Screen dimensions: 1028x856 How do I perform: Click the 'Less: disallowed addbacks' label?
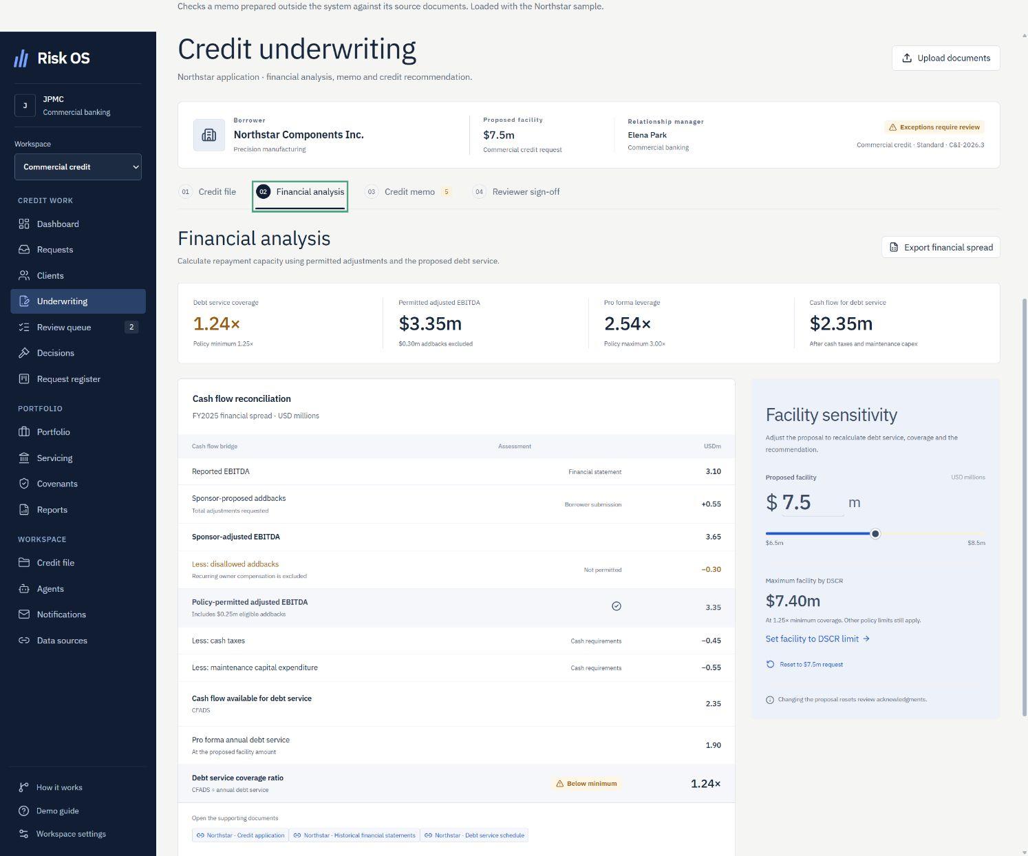(235, 564)
